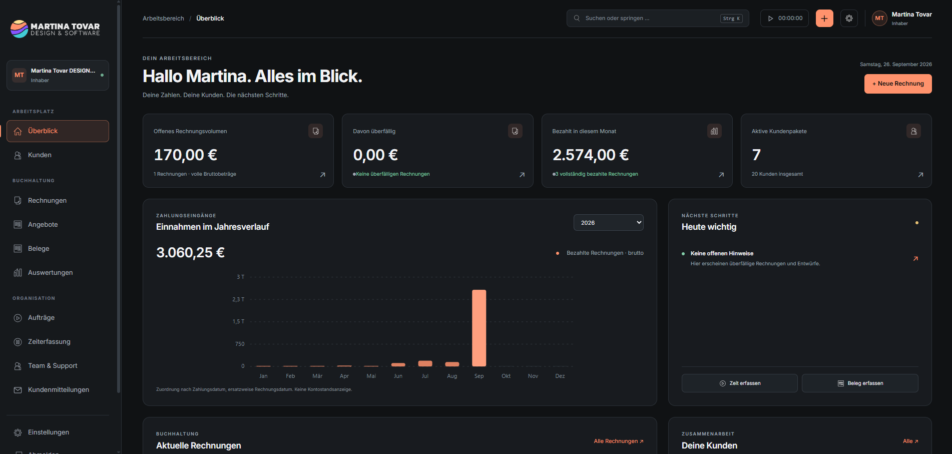Select year dropdown showing 2026
This screenshot has height=454, width=952.
tap(608, 223)
